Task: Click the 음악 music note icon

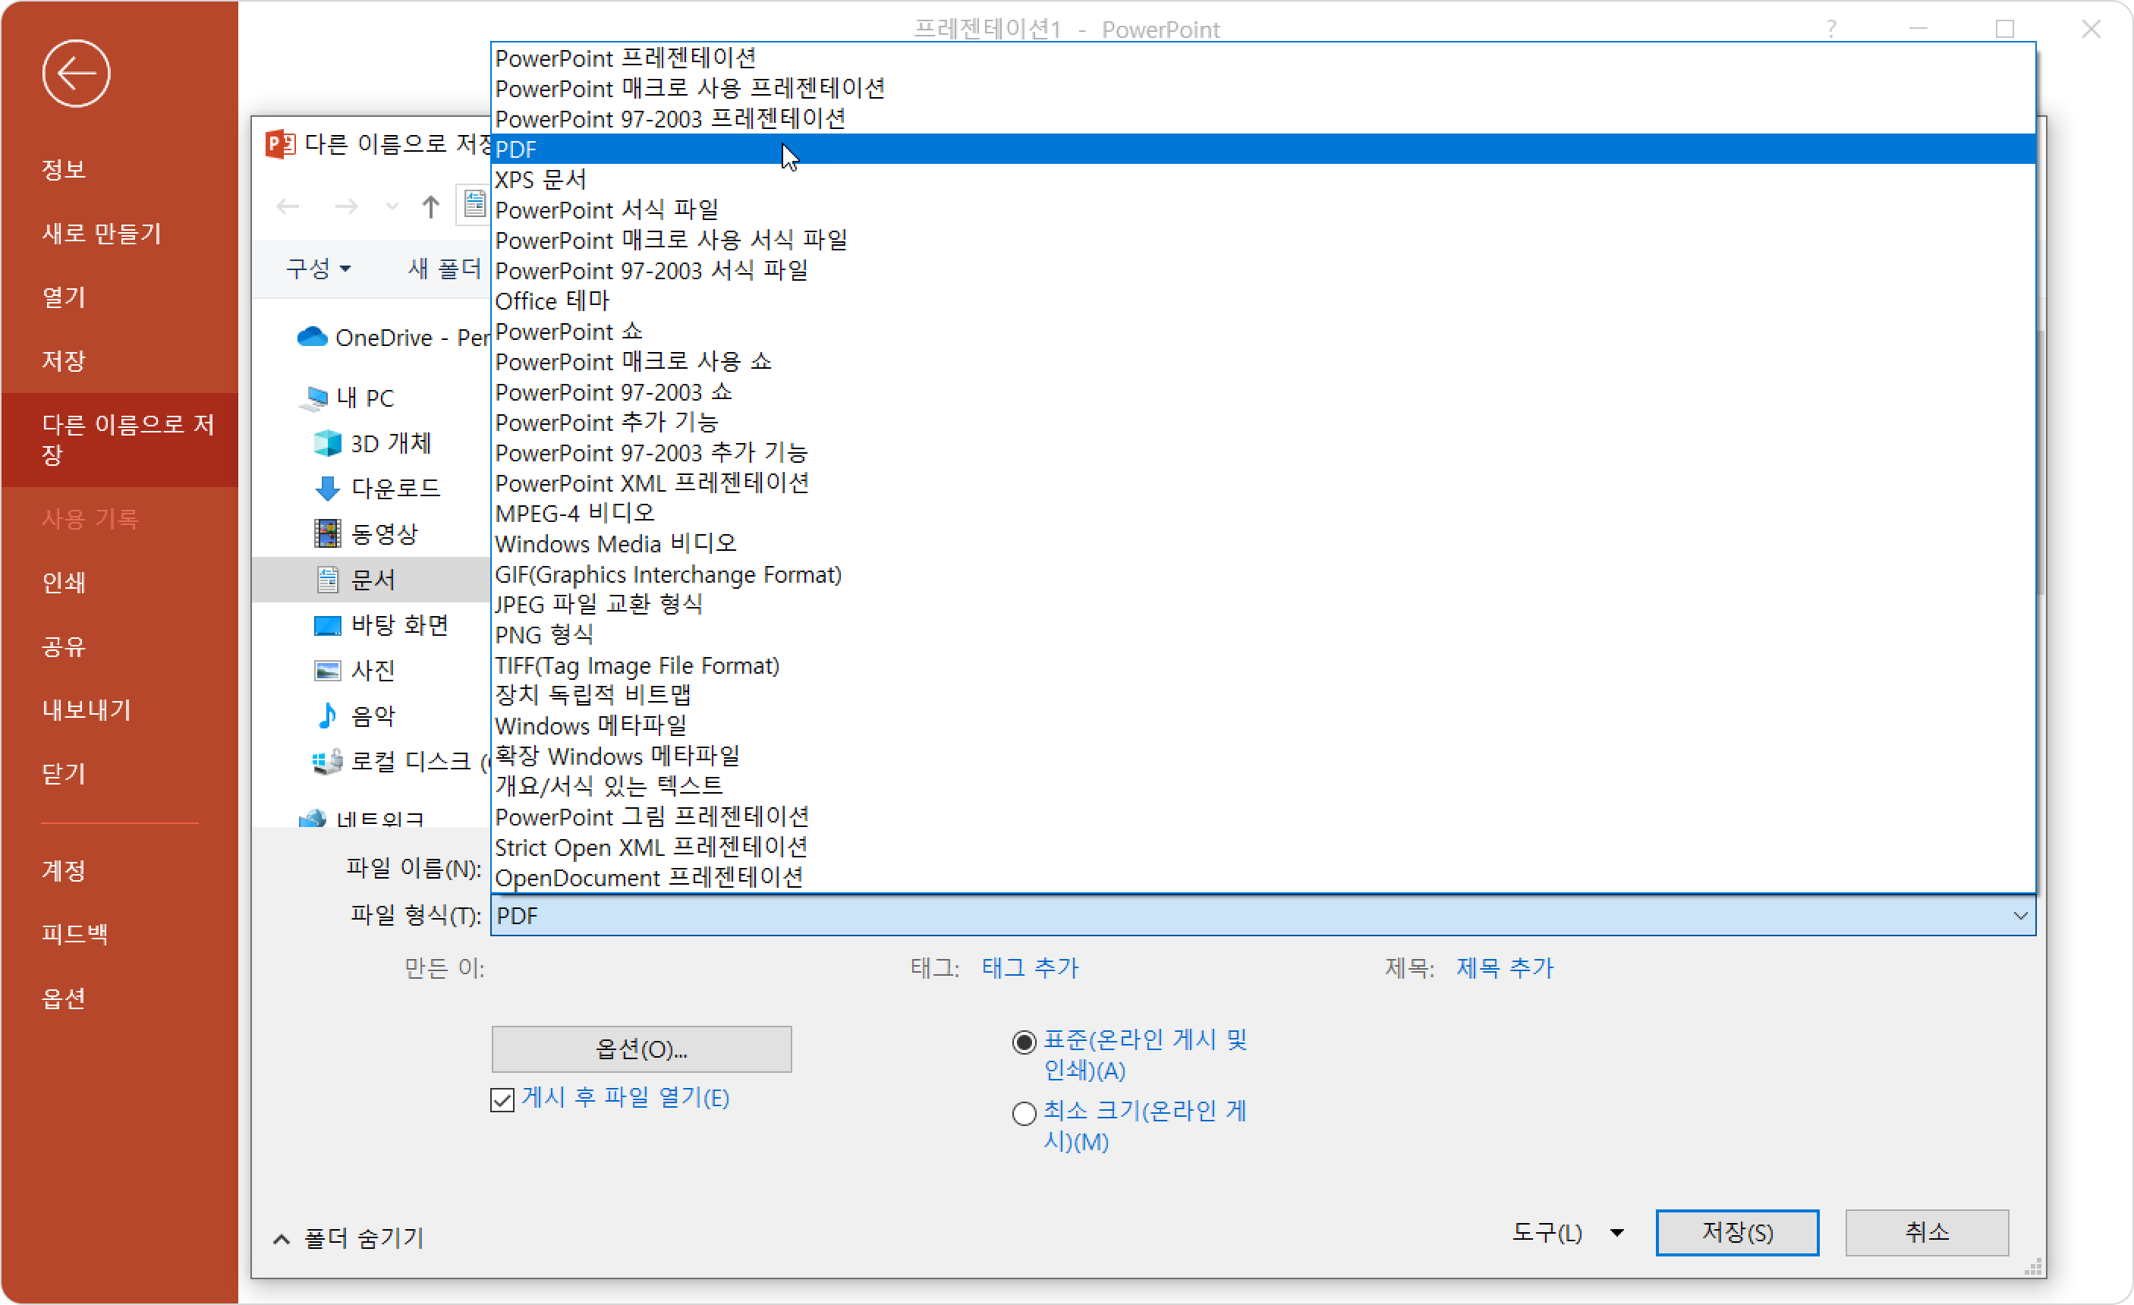Action: click(x=327, y=715)
